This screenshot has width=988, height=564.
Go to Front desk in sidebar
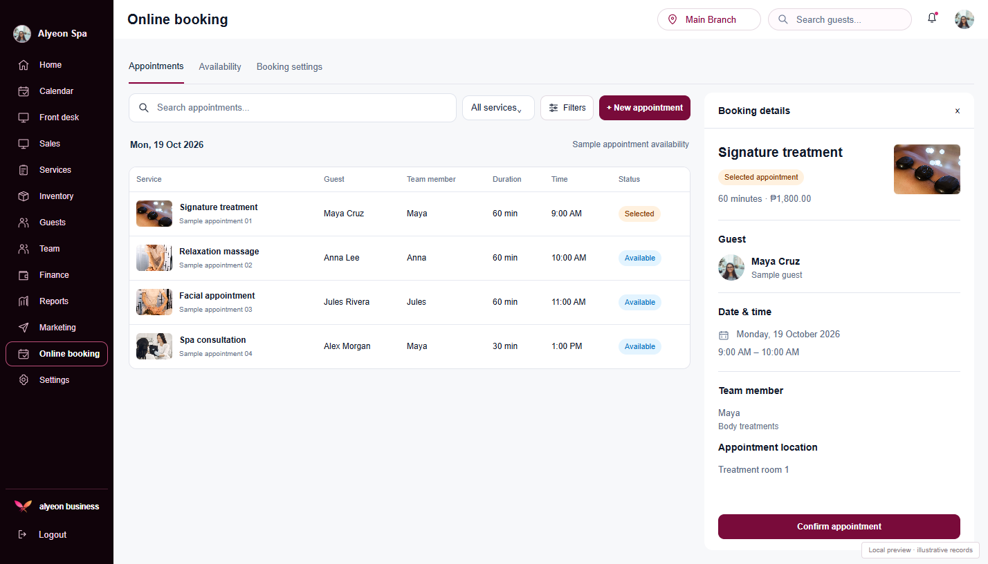(x=57, y=117)
